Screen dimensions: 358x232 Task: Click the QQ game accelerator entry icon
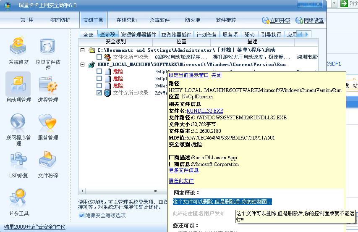pos(107,57)
